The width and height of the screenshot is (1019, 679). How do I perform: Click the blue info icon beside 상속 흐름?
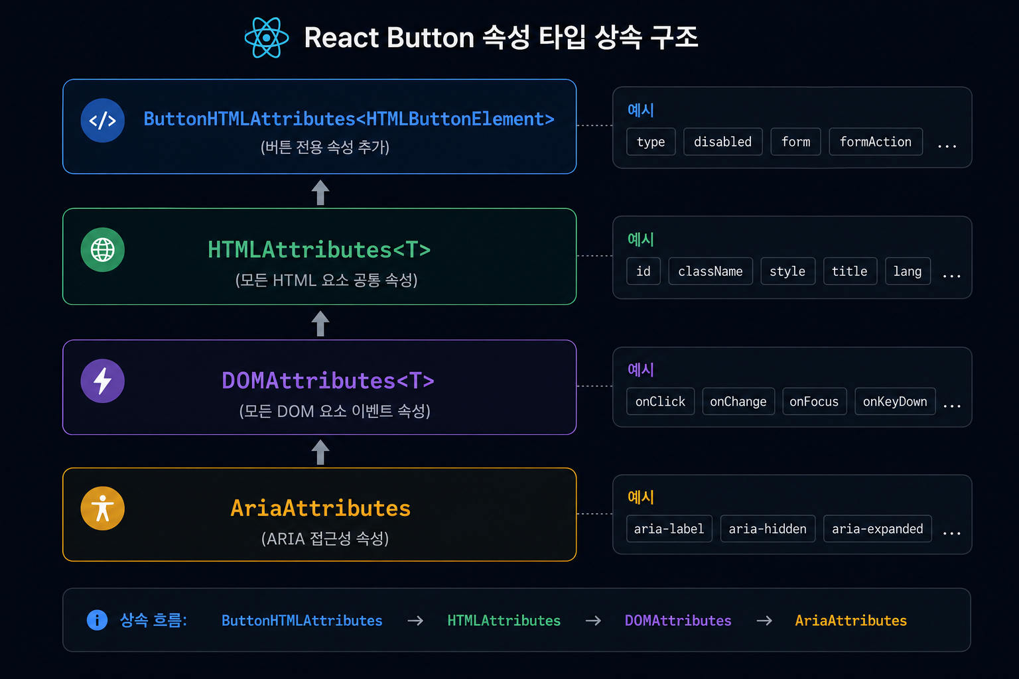coord(97,620)
